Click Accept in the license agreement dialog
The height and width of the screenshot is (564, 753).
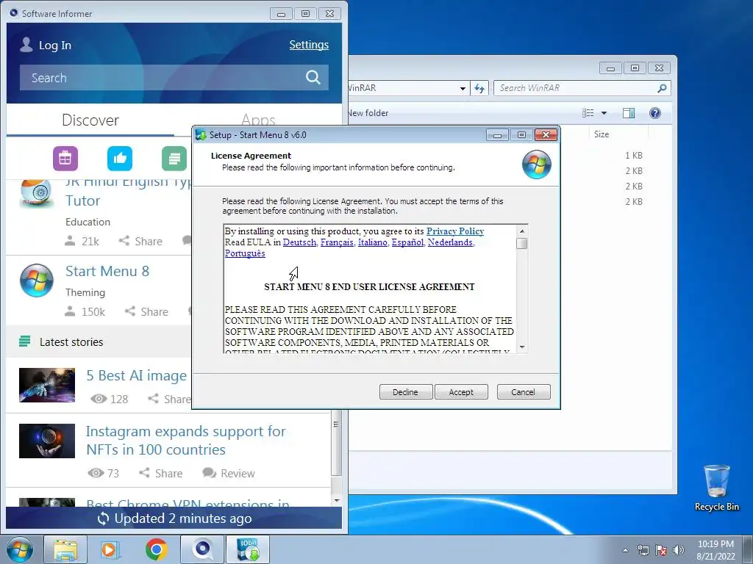461,392
